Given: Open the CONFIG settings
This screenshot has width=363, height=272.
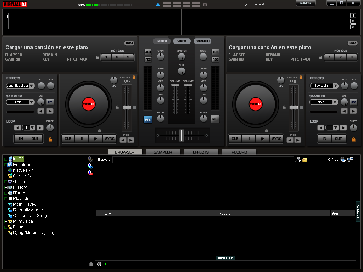Looking at the screenshot, I should click(305, 3).
